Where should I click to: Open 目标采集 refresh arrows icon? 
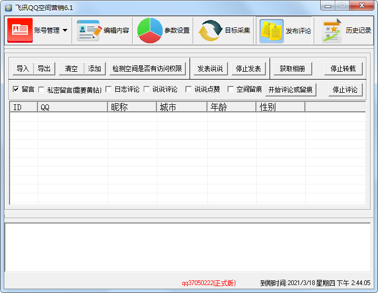210,31
